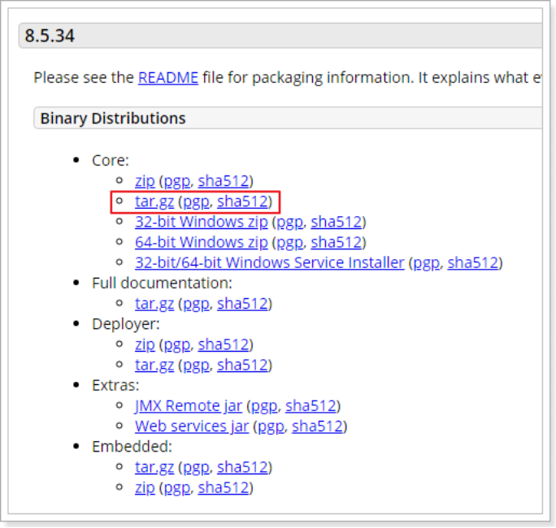This screenshot has height=528, width=556.
Task: Download Deployer zip
Action: tap(145, 344)
